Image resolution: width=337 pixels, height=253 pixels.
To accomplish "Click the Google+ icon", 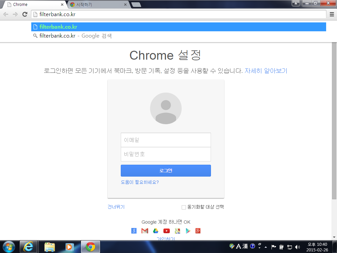I will click(198, 231).
